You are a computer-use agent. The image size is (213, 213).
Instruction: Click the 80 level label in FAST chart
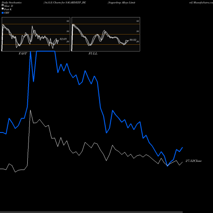[68, 21]
